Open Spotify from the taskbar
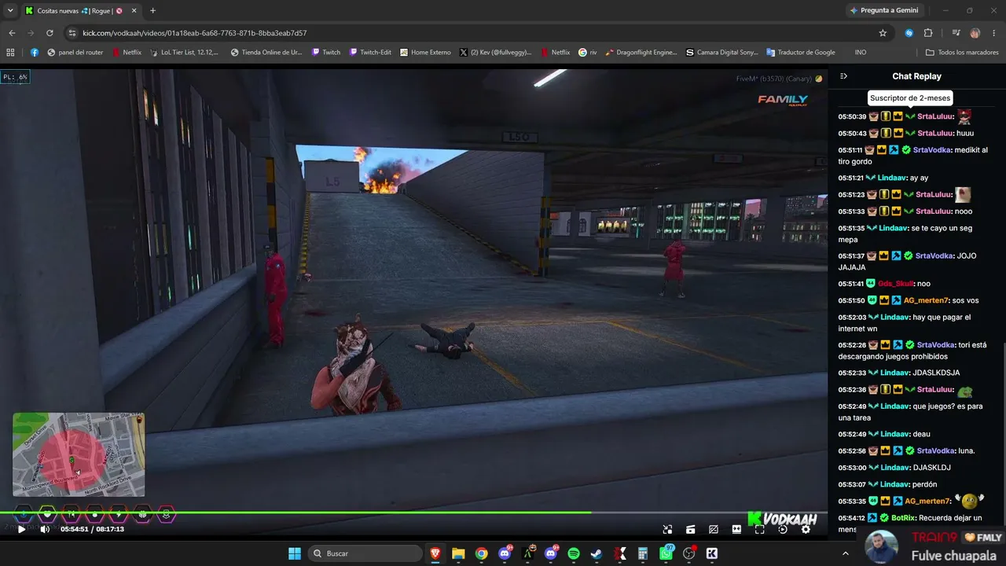Image resolution: width=1006 pixels, height=566 pixels. point(574,553)
